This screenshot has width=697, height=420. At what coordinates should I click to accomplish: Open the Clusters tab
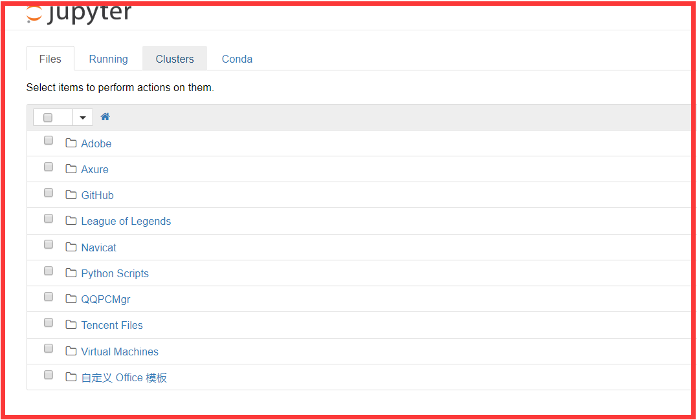pos(175,59)
